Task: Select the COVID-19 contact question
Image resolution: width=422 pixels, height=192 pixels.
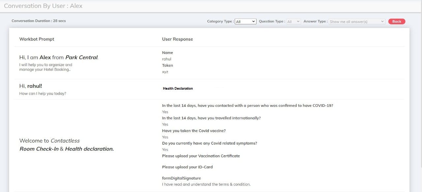Action: 247,106
